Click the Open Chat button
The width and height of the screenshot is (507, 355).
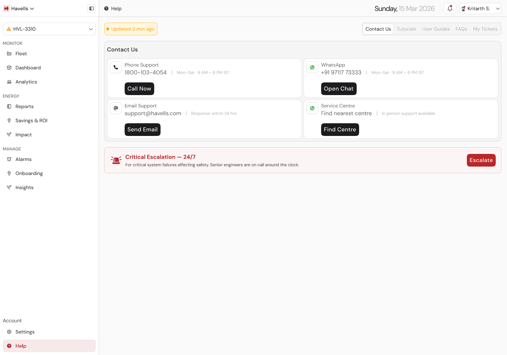[x=339, y=89]
